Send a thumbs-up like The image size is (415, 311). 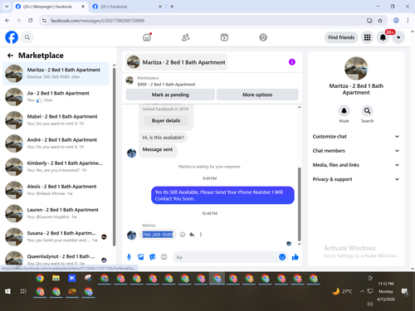295,257
